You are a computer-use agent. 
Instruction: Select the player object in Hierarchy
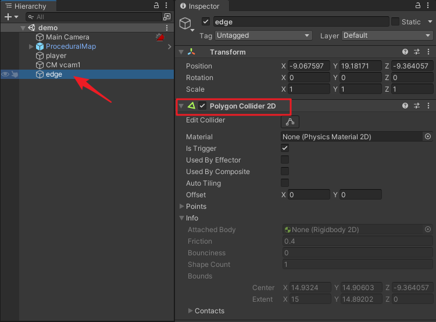[x=56, y=56]
